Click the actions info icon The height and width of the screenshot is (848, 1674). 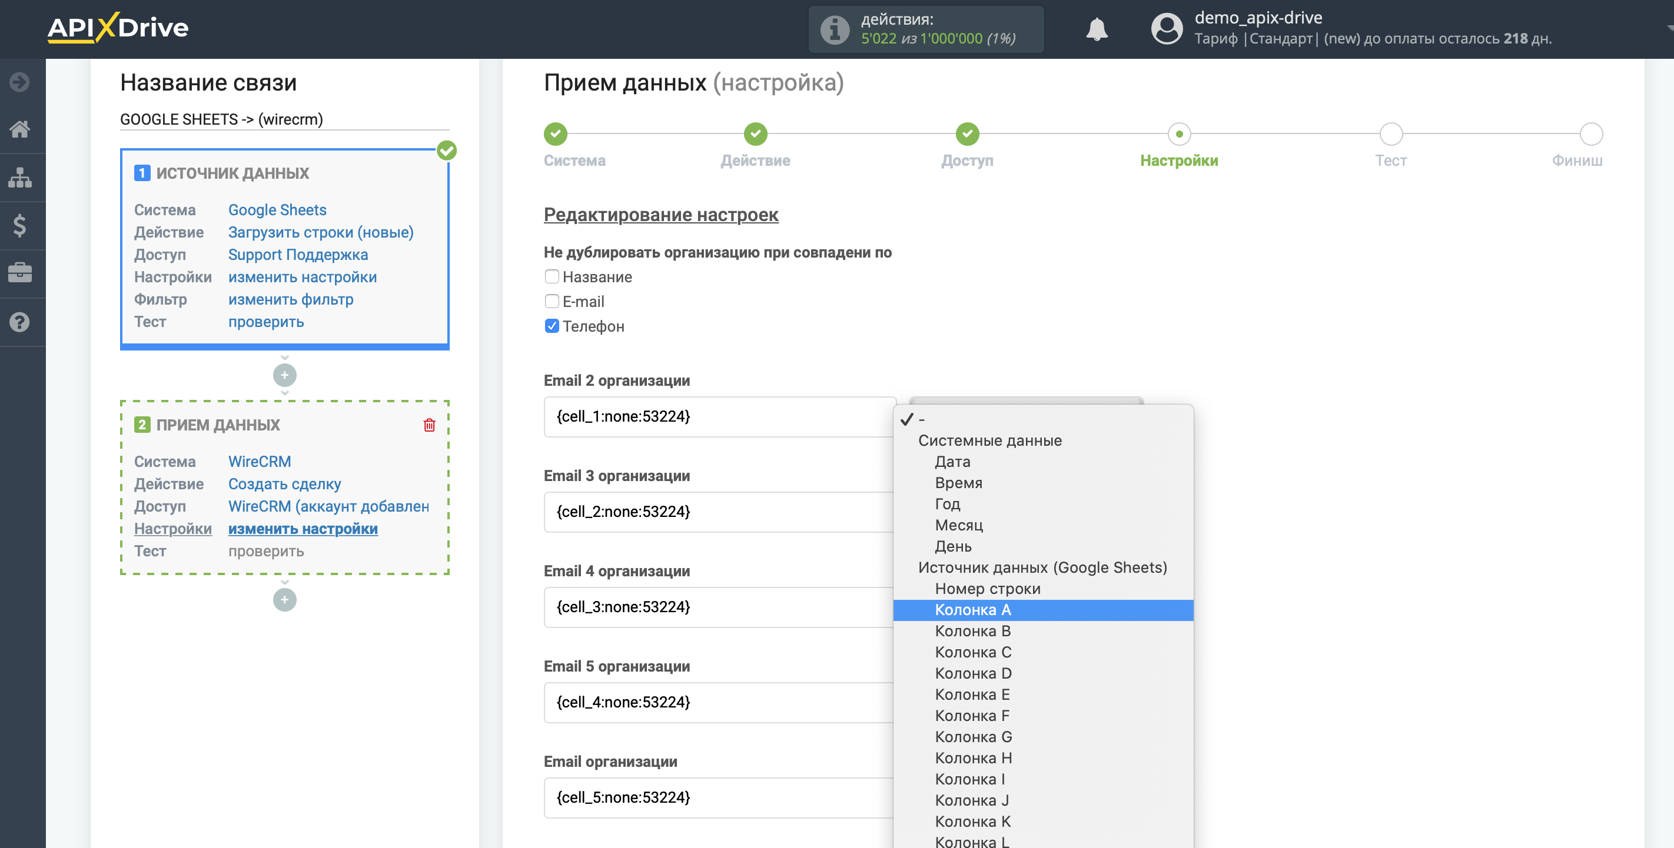(835, 29)
